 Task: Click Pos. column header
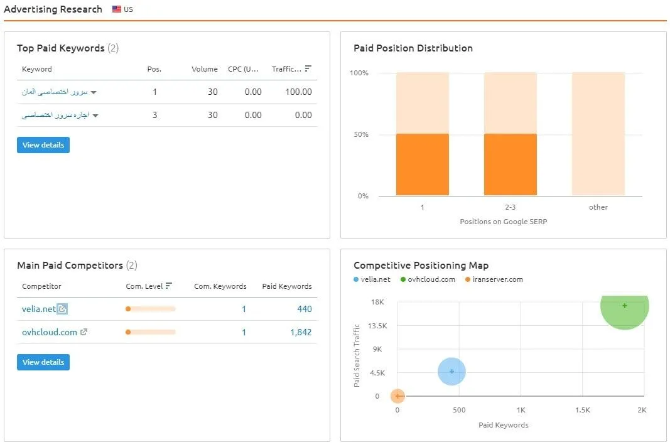pyautogui.click(x=154, y=69)
